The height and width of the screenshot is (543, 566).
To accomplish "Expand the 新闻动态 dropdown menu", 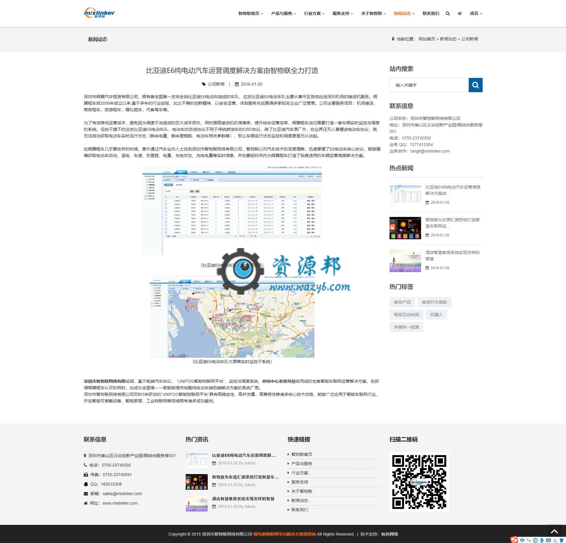I will click(x=404, y=13).
